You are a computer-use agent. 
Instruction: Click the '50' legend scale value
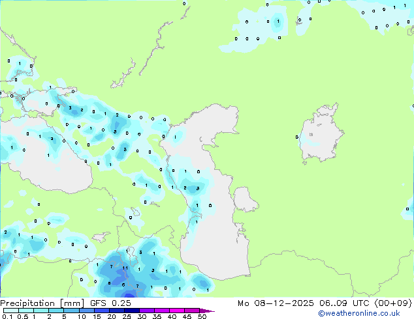click(x=202, y=316)
